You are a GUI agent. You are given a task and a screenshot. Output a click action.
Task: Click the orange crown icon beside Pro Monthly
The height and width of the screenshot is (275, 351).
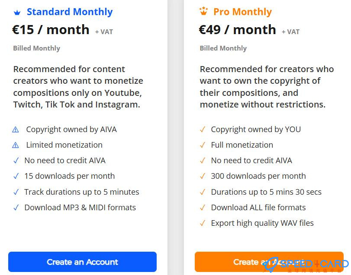coord(203,12)
